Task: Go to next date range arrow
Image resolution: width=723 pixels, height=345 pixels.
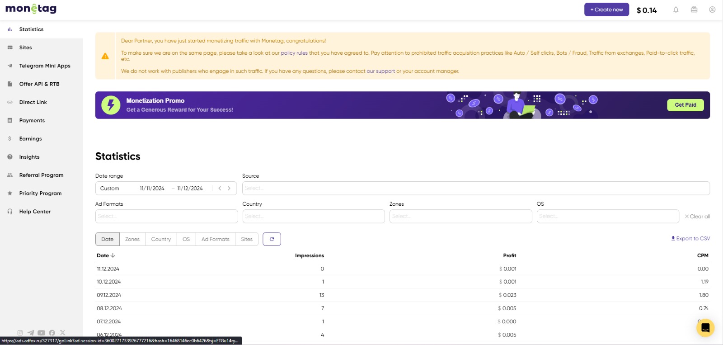Action: tap(229, 188)
